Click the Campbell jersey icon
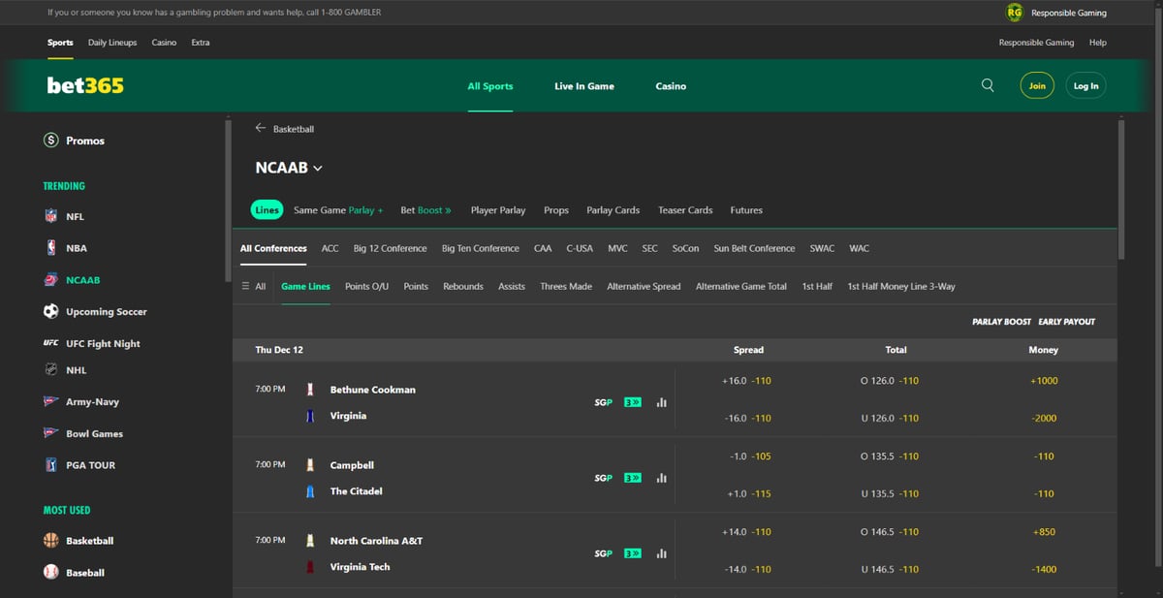 click(x=310, y=465)
